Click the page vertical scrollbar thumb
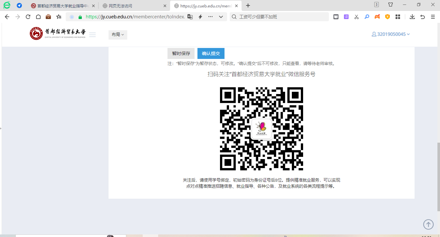The width and height of the screenshot is (440, 237). coord(438,177)
